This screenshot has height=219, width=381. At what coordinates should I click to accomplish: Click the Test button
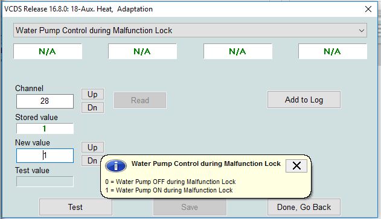[75, 207]
